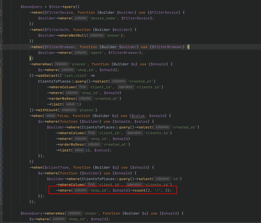Click the whereNotNull method name
This screenshot has height=223, width=261.
(x=73, y=36)
